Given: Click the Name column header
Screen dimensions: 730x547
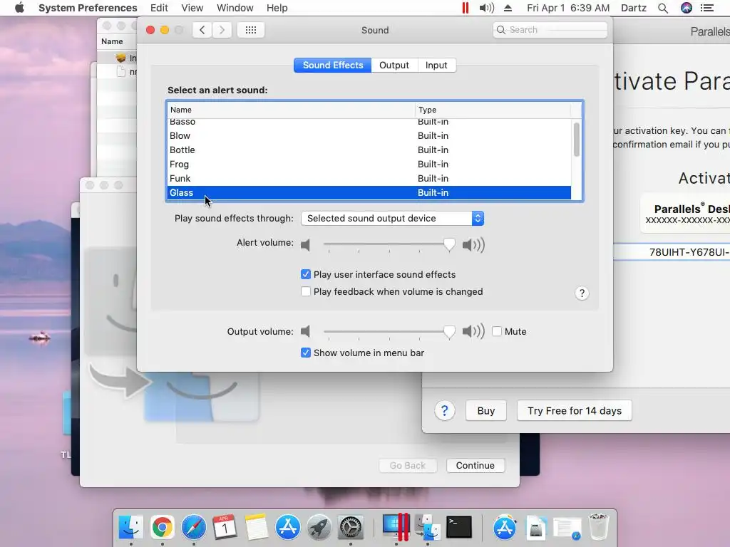Looking at the screenshot, I should 291,110.
